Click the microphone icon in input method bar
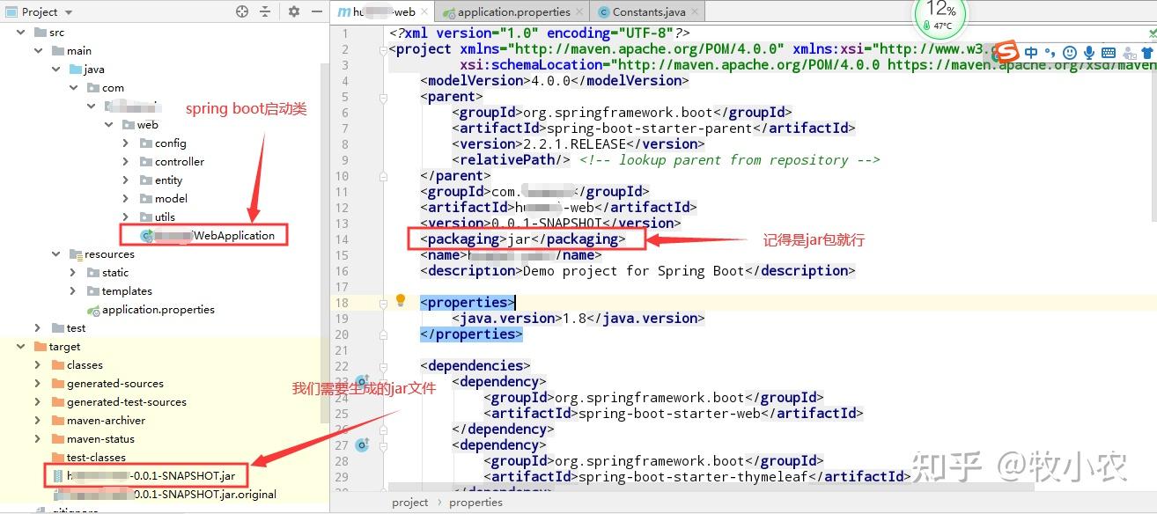This screenshot has height=514, width=1157. 1089,53
